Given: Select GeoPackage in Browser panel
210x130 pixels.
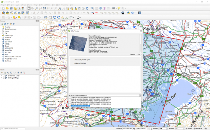Looking at the screenshot, I should (9, 36).
